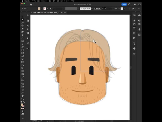Viewport: 162px width, 122px height.
Task: Set paint mode to None
Action: tap(24, 109)
